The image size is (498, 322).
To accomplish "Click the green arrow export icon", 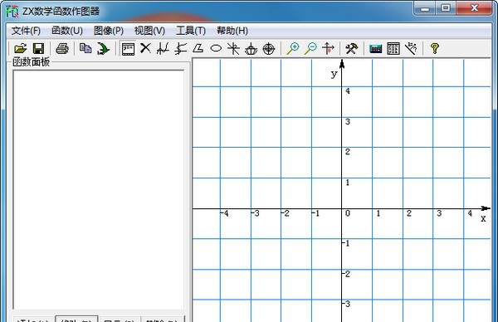I will pyautogui.click(x=103, y=49).
